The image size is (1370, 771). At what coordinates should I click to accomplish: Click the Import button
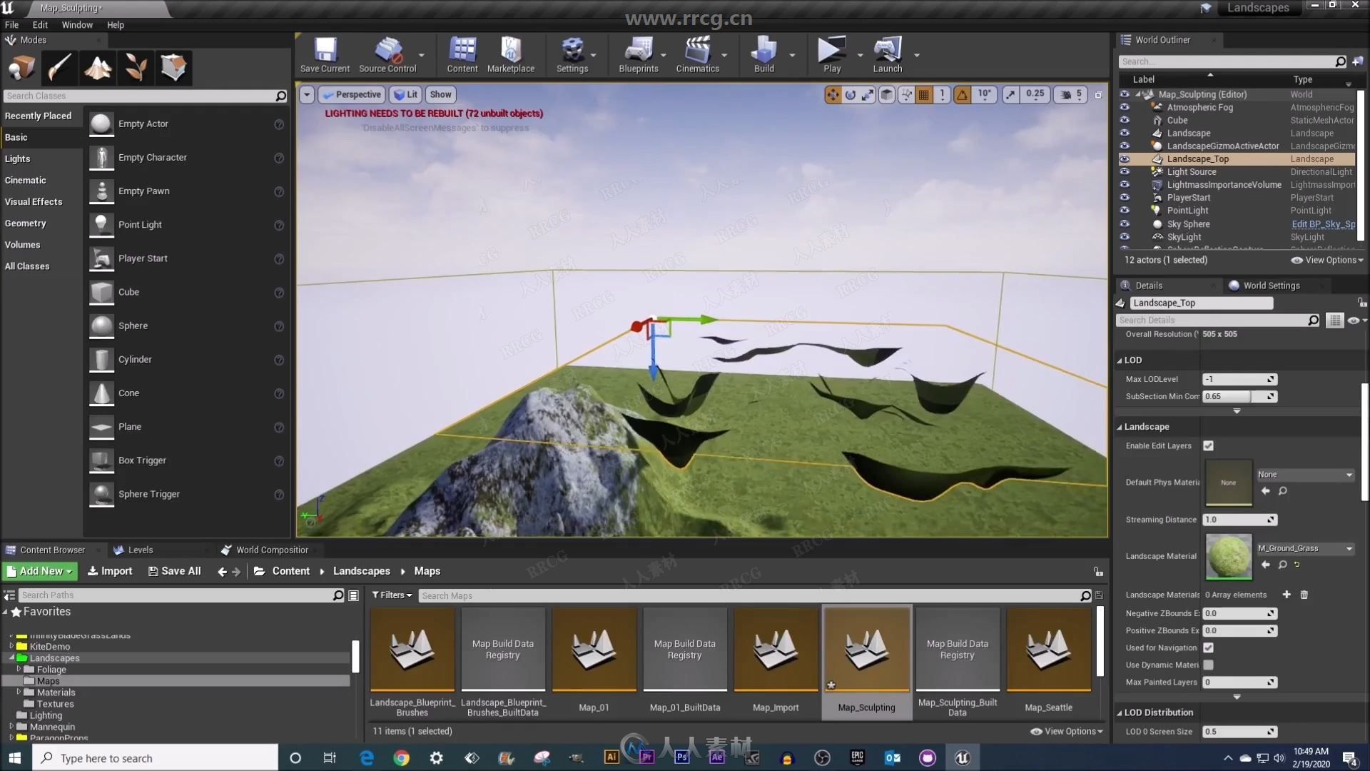click(110, 571)
